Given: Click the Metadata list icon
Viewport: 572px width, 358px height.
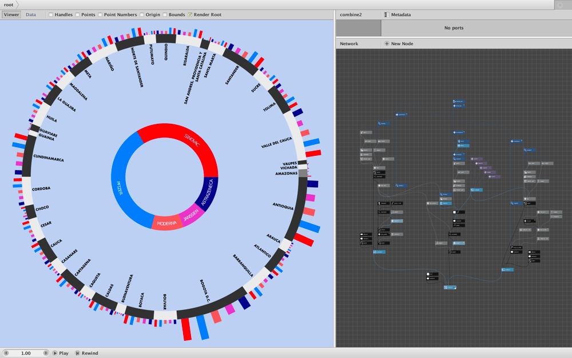Looking at the screenshot, I should 387,15.
